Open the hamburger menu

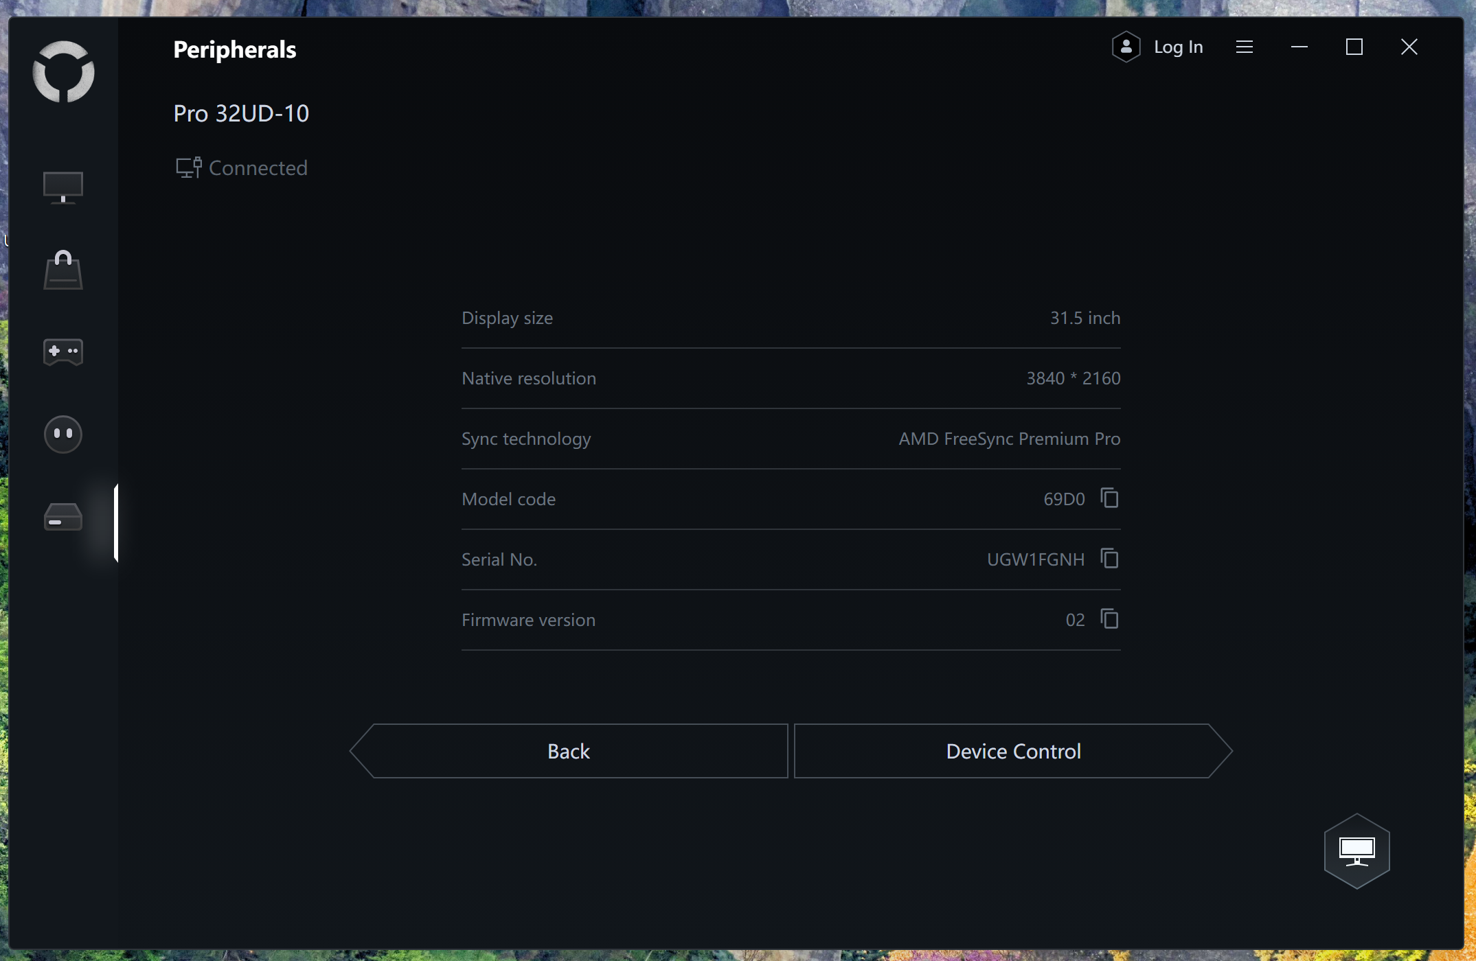point(1244,47)
